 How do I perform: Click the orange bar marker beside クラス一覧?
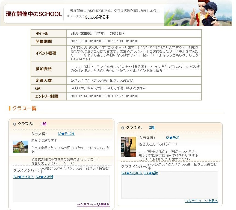[x=10, y=108]
